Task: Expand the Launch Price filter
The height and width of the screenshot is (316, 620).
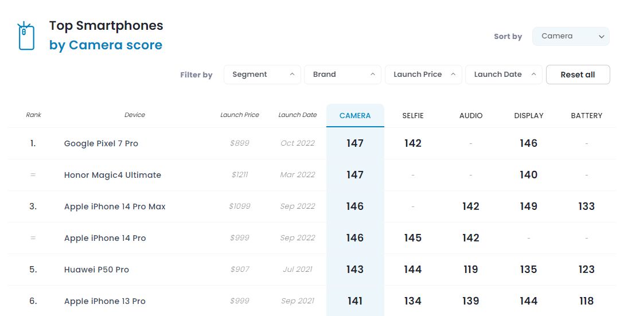Action: 423,75
